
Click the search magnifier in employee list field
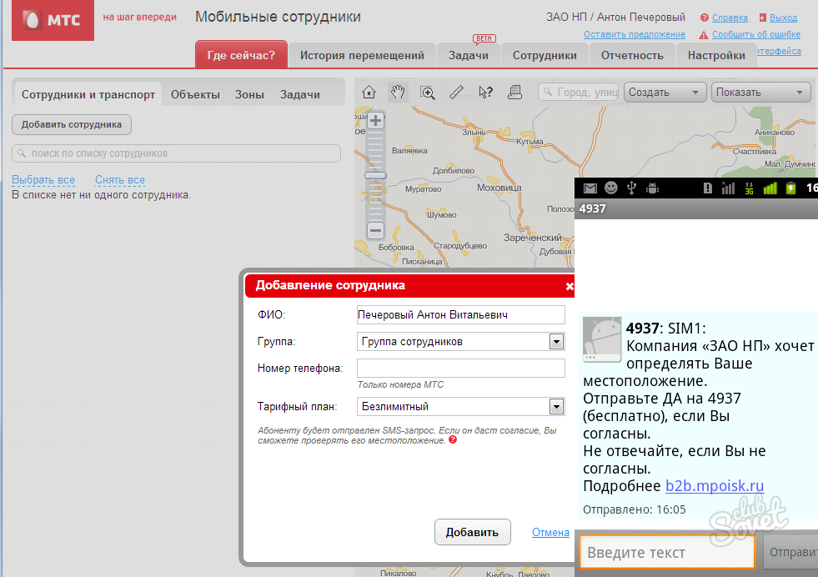22,153
